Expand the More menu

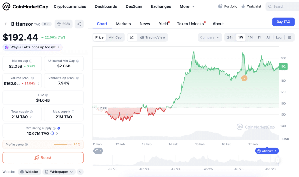(187, 6)
